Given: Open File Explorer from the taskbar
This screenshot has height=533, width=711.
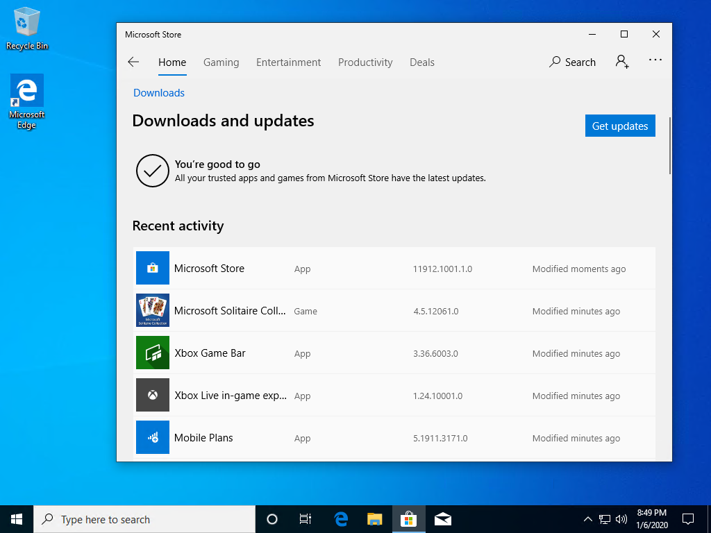Looking at the screenshot, I should (374, 519).
